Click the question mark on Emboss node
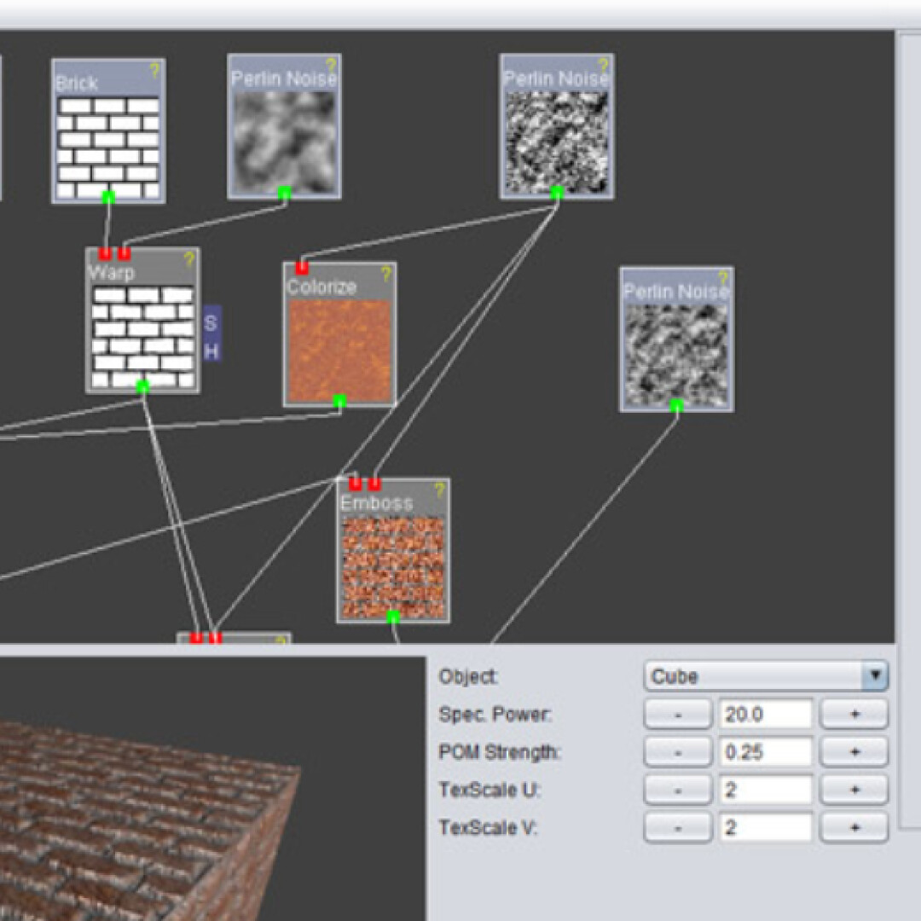The width and height of the screenshot is (921, 921). (x=439, y=490)
